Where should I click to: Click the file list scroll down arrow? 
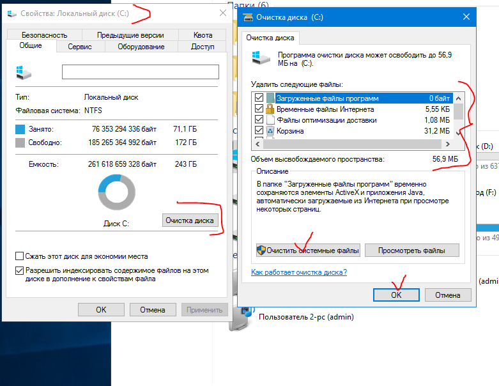(458, 134)
